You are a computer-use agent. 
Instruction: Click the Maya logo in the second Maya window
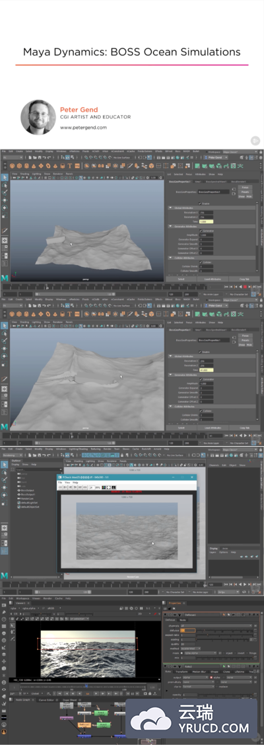pos(4,426)
